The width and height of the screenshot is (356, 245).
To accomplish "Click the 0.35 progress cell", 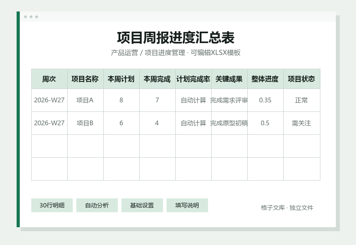I will point(265,100).
